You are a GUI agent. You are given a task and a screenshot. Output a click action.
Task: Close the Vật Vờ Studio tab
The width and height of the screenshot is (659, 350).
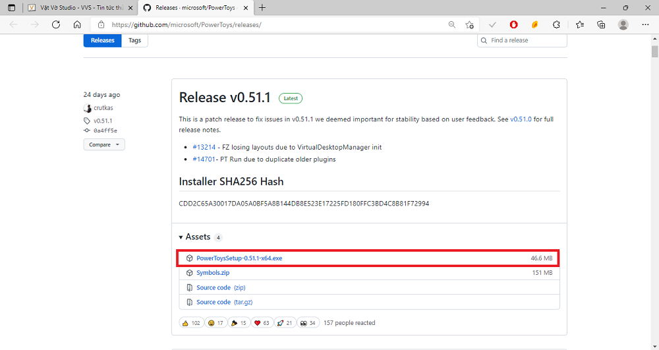click(x=130, y=8)
